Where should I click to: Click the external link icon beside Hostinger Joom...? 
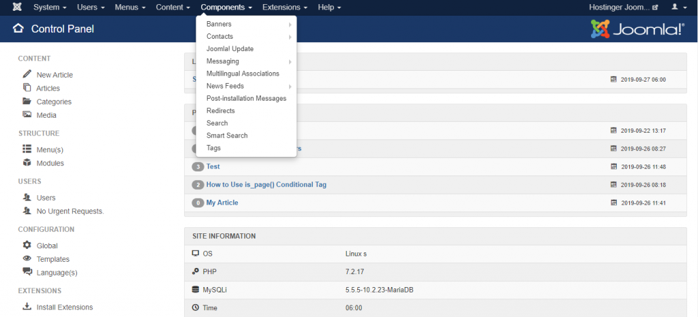click(x=655, y=7)
